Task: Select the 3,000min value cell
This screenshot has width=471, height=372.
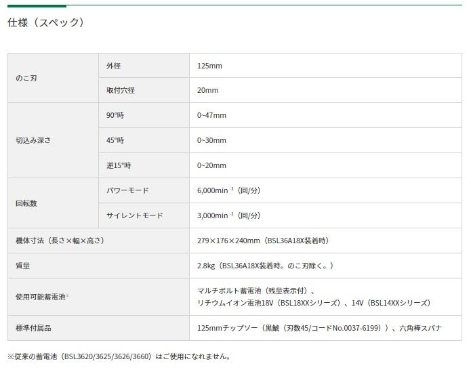Action: click(x=325, y=215)
